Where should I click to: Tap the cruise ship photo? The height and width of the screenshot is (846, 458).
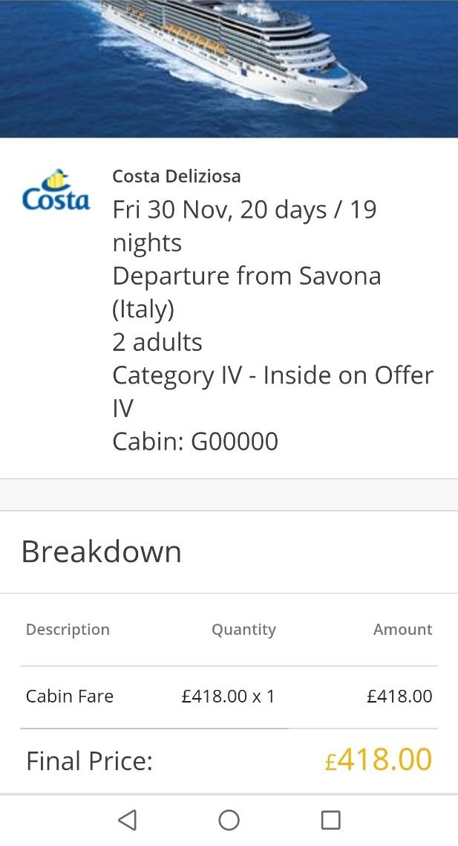[229, 68]
